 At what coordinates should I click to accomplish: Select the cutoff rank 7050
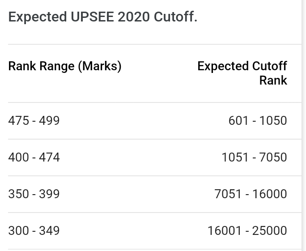[x=273, y=157]
